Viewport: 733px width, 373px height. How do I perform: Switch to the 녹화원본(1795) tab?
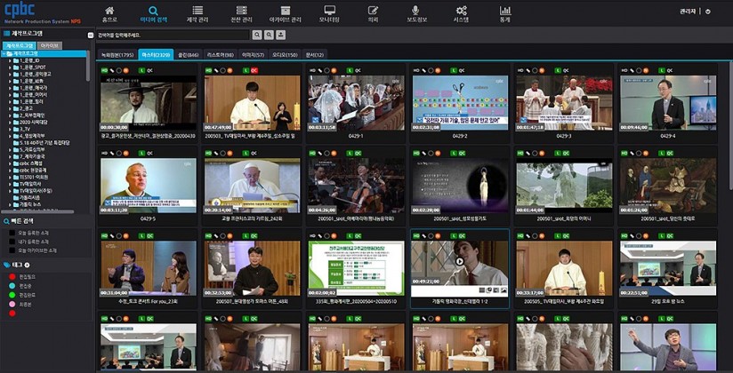click(117, 54)
